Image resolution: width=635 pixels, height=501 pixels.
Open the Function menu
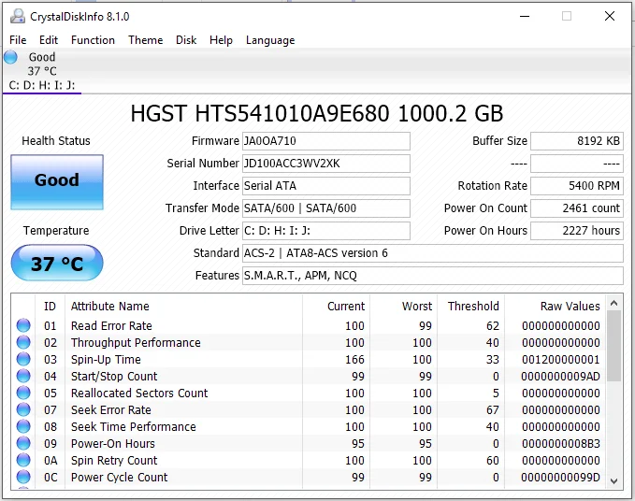coord(93,40)
